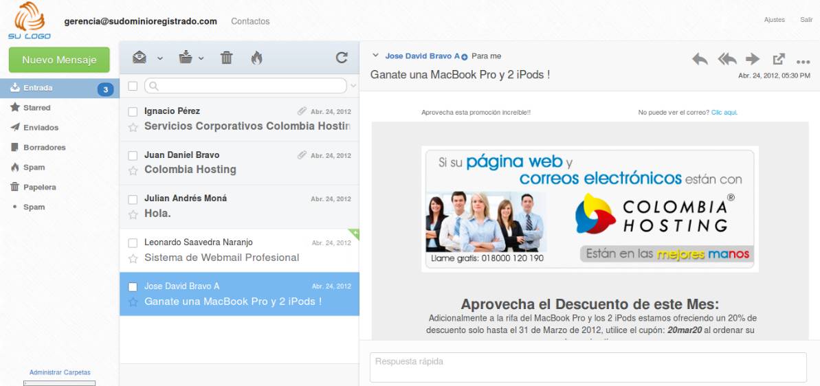Image resolution: width=820 pixels, height=386 pixels.
Task: Check the Juan Daniel Bravo message checkbox
Action: [x=133, y=155]
